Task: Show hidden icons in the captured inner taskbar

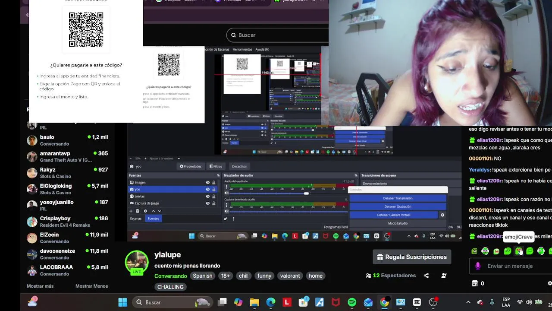Action: click(409, 236)
